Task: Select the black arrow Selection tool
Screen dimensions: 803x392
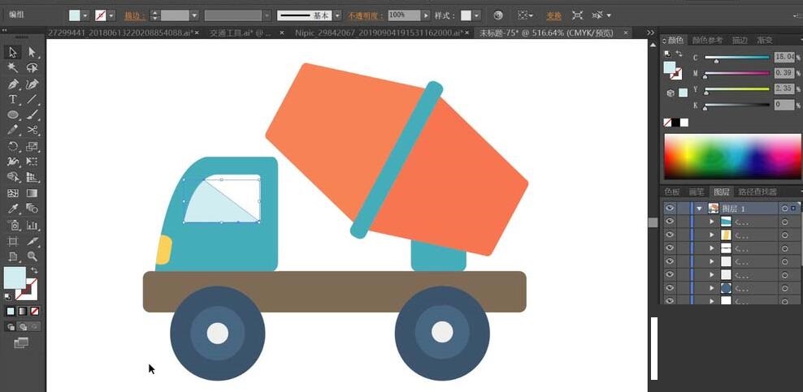Action: 13,52
